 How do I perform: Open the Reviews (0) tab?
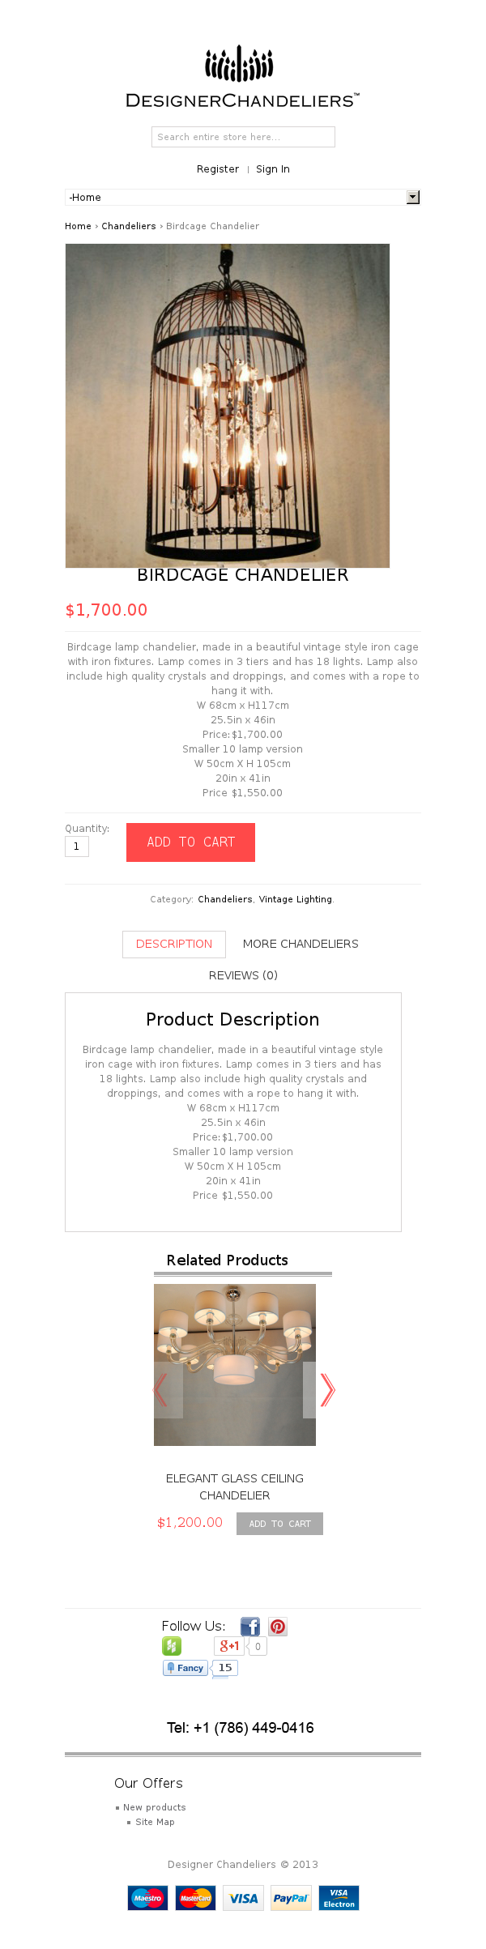click(243, 975)
